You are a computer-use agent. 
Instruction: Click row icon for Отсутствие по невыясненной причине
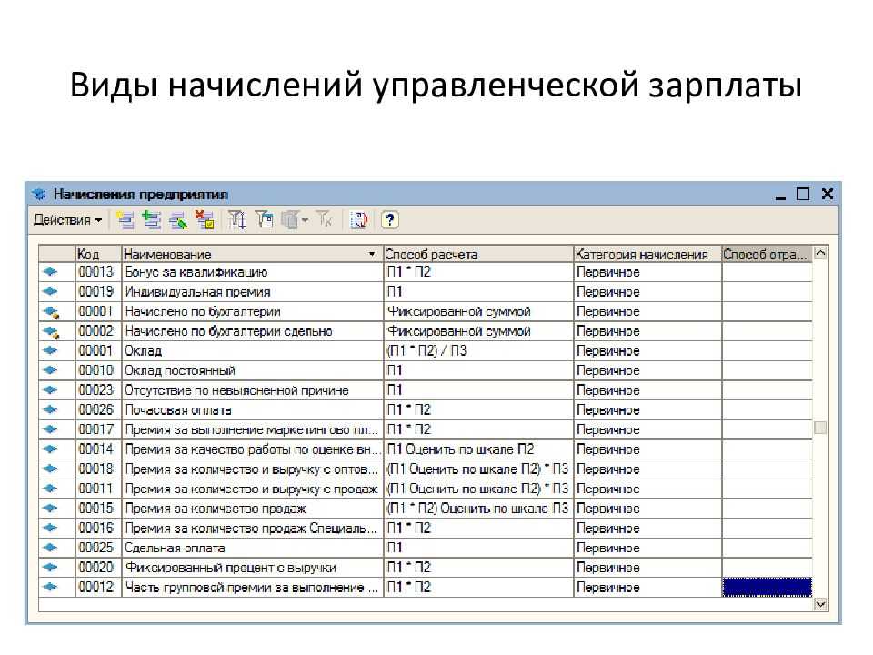51,390
